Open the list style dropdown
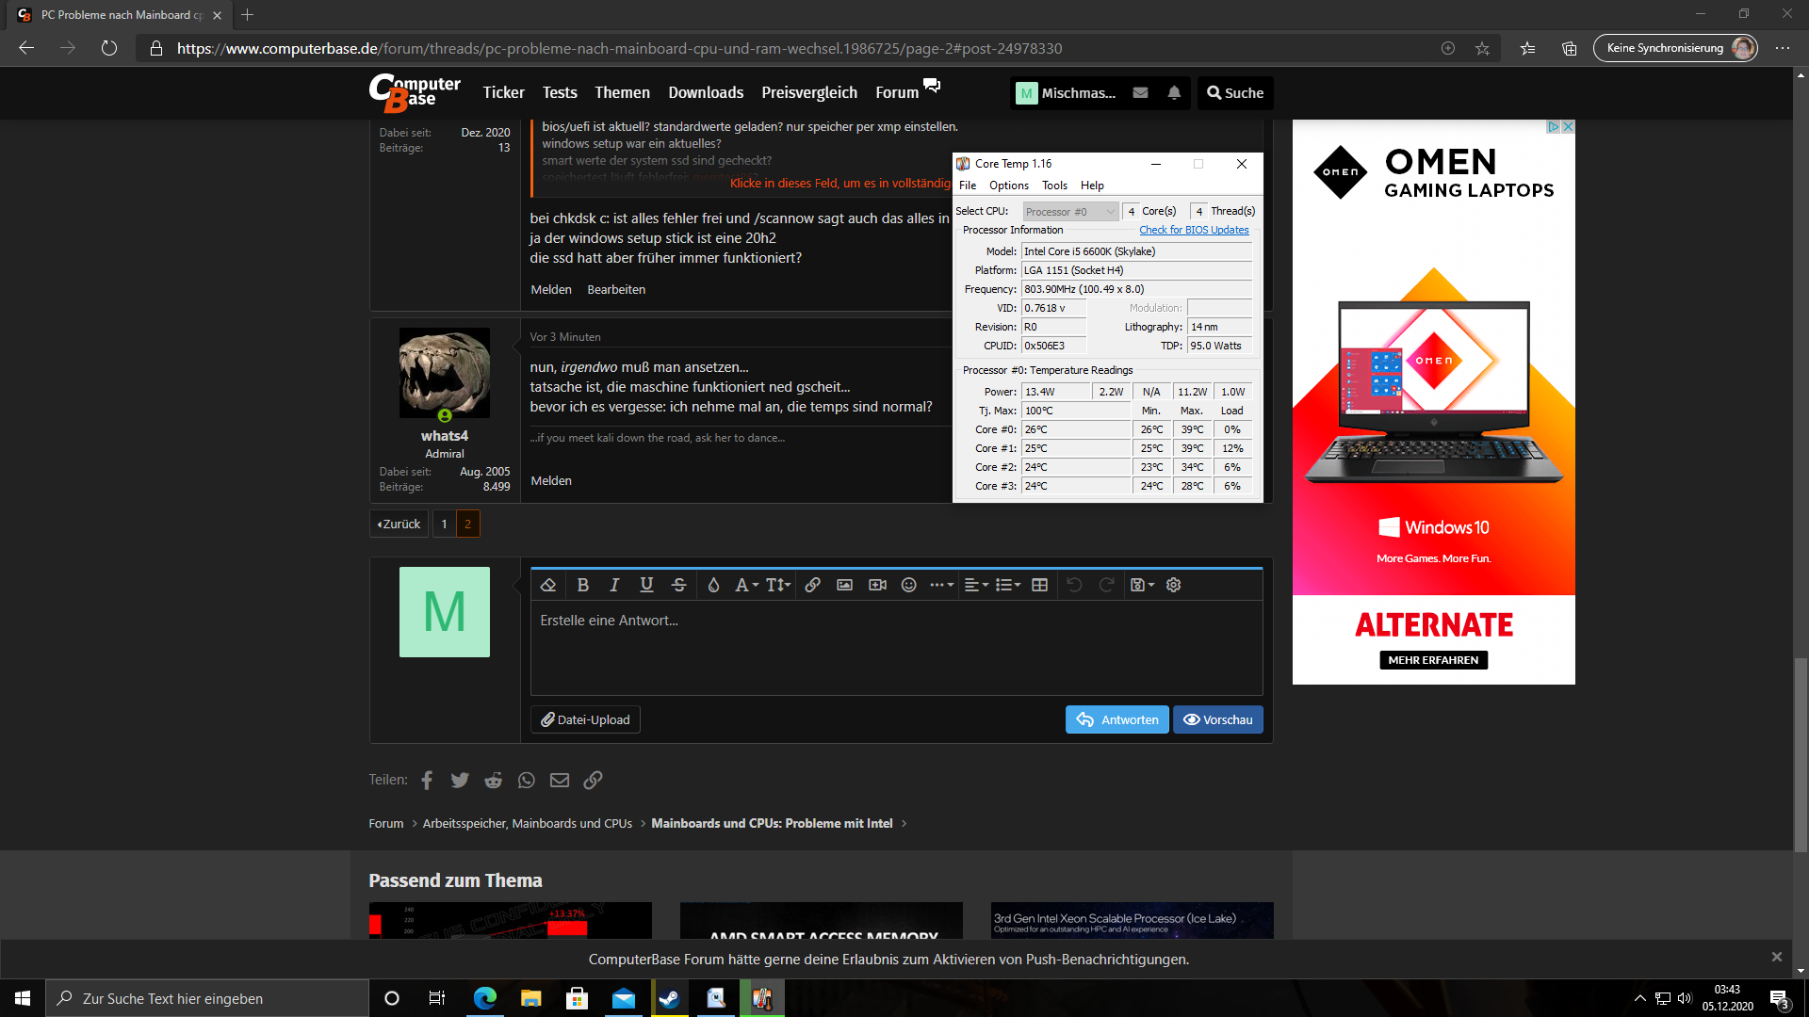Image resolution: width=1809 pixels, height=1017 pixels. pyautogui.click(x=1008, y=585)
